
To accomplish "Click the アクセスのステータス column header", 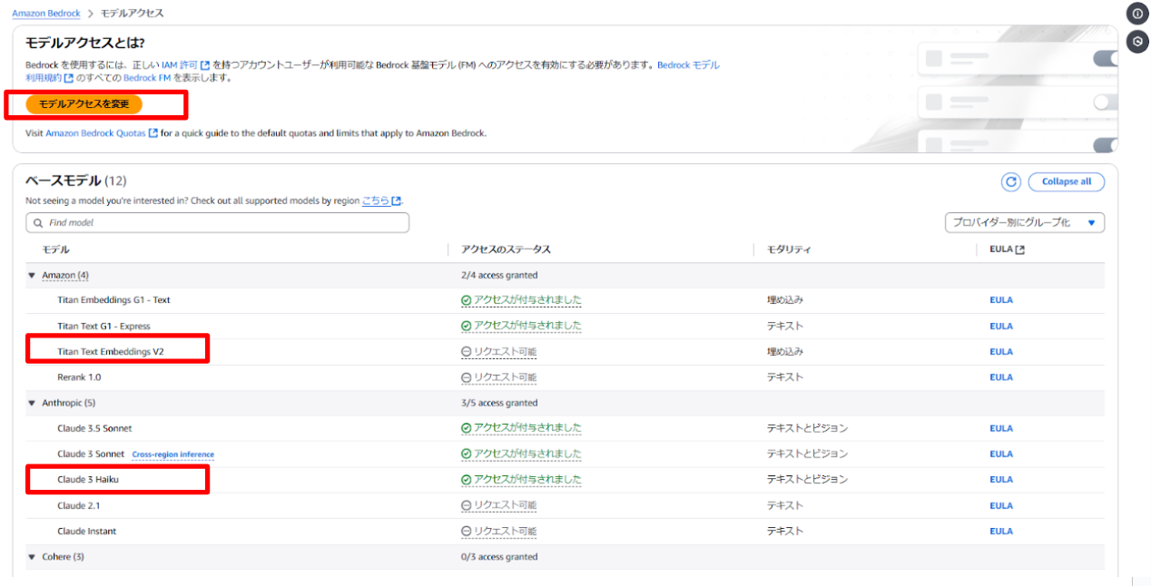I will tap(506, 249).
